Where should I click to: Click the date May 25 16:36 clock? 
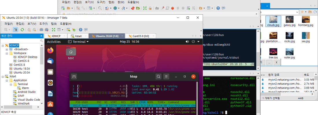[x=130, y=42]
